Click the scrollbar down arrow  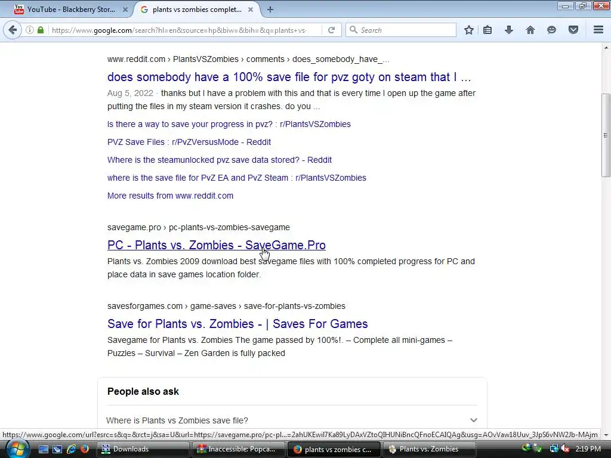[606, 435]
